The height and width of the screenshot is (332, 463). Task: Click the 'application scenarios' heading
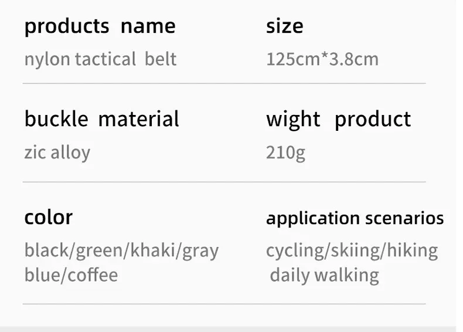[355, 219]
